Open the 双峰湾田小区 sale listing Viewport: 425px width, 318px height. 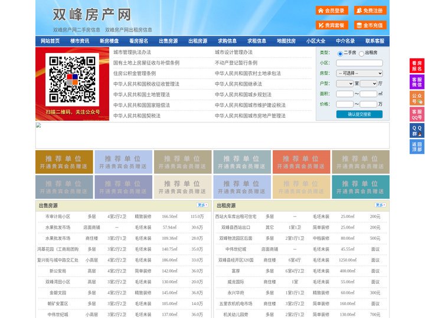pyautogui.click(x=58, y=281)
